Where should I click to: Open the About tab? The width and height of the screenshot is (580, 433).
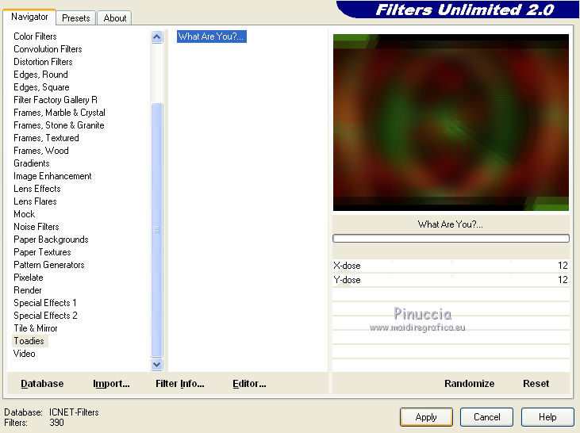coord(115,18)
